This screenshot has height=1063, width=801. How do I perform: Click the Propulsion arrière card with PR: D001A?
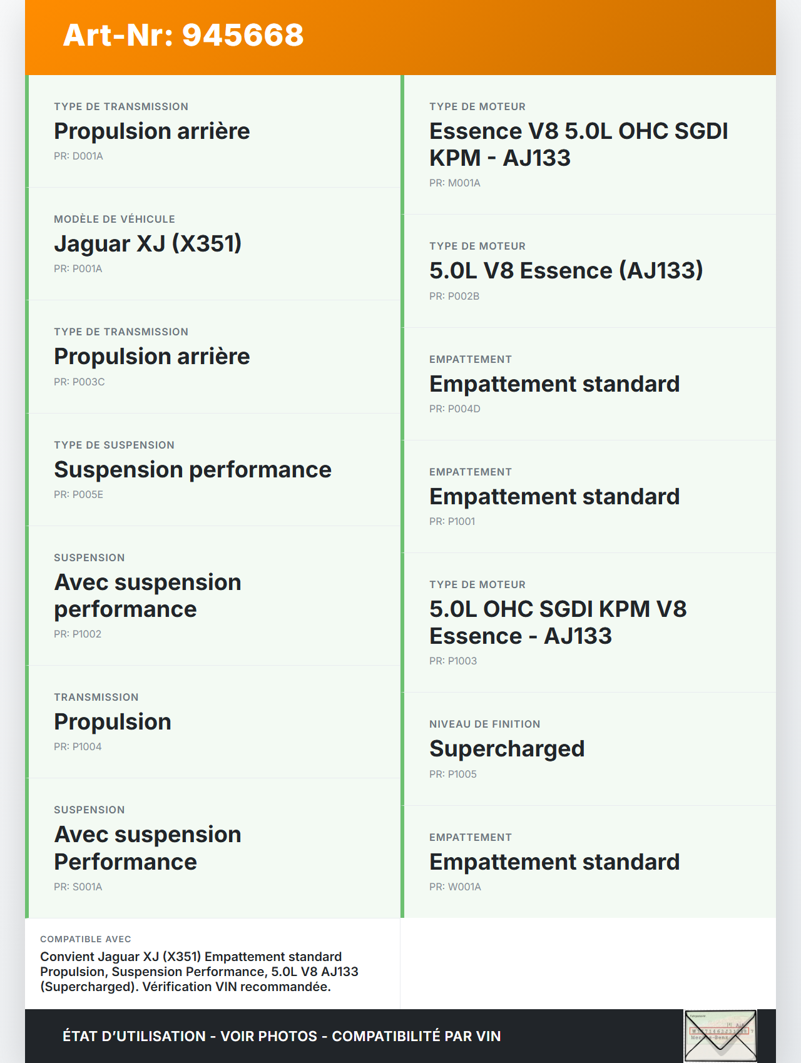pos(213,131)
